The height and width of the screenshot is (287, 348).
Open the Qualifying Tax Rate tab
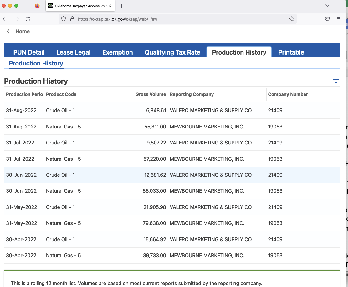point(172,52)
